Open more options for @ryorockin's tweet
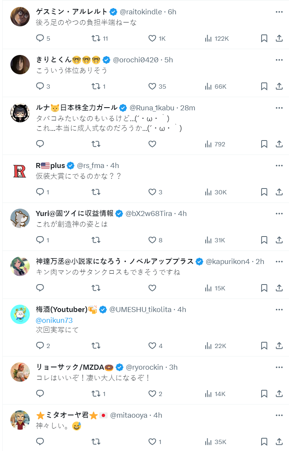 point(279,367)
